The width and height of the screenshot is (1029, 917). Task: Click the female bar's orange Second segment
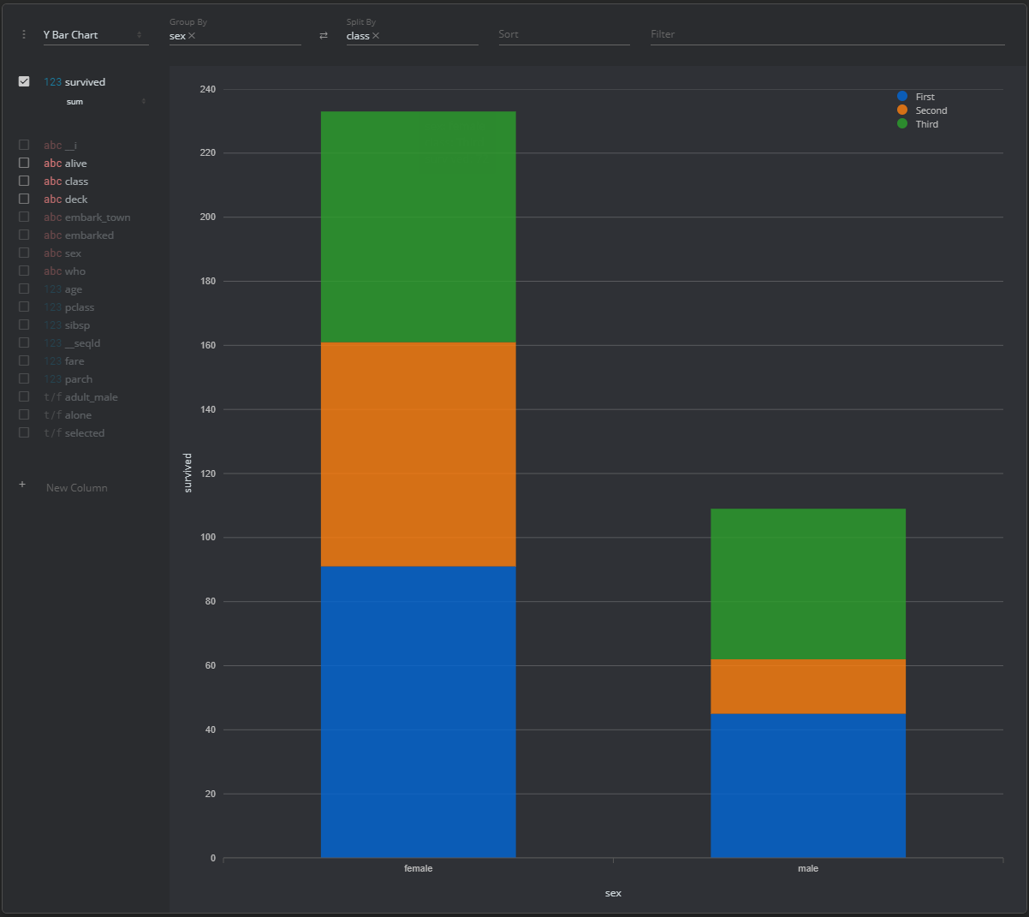pyautogui.click(x=419, y=455)
